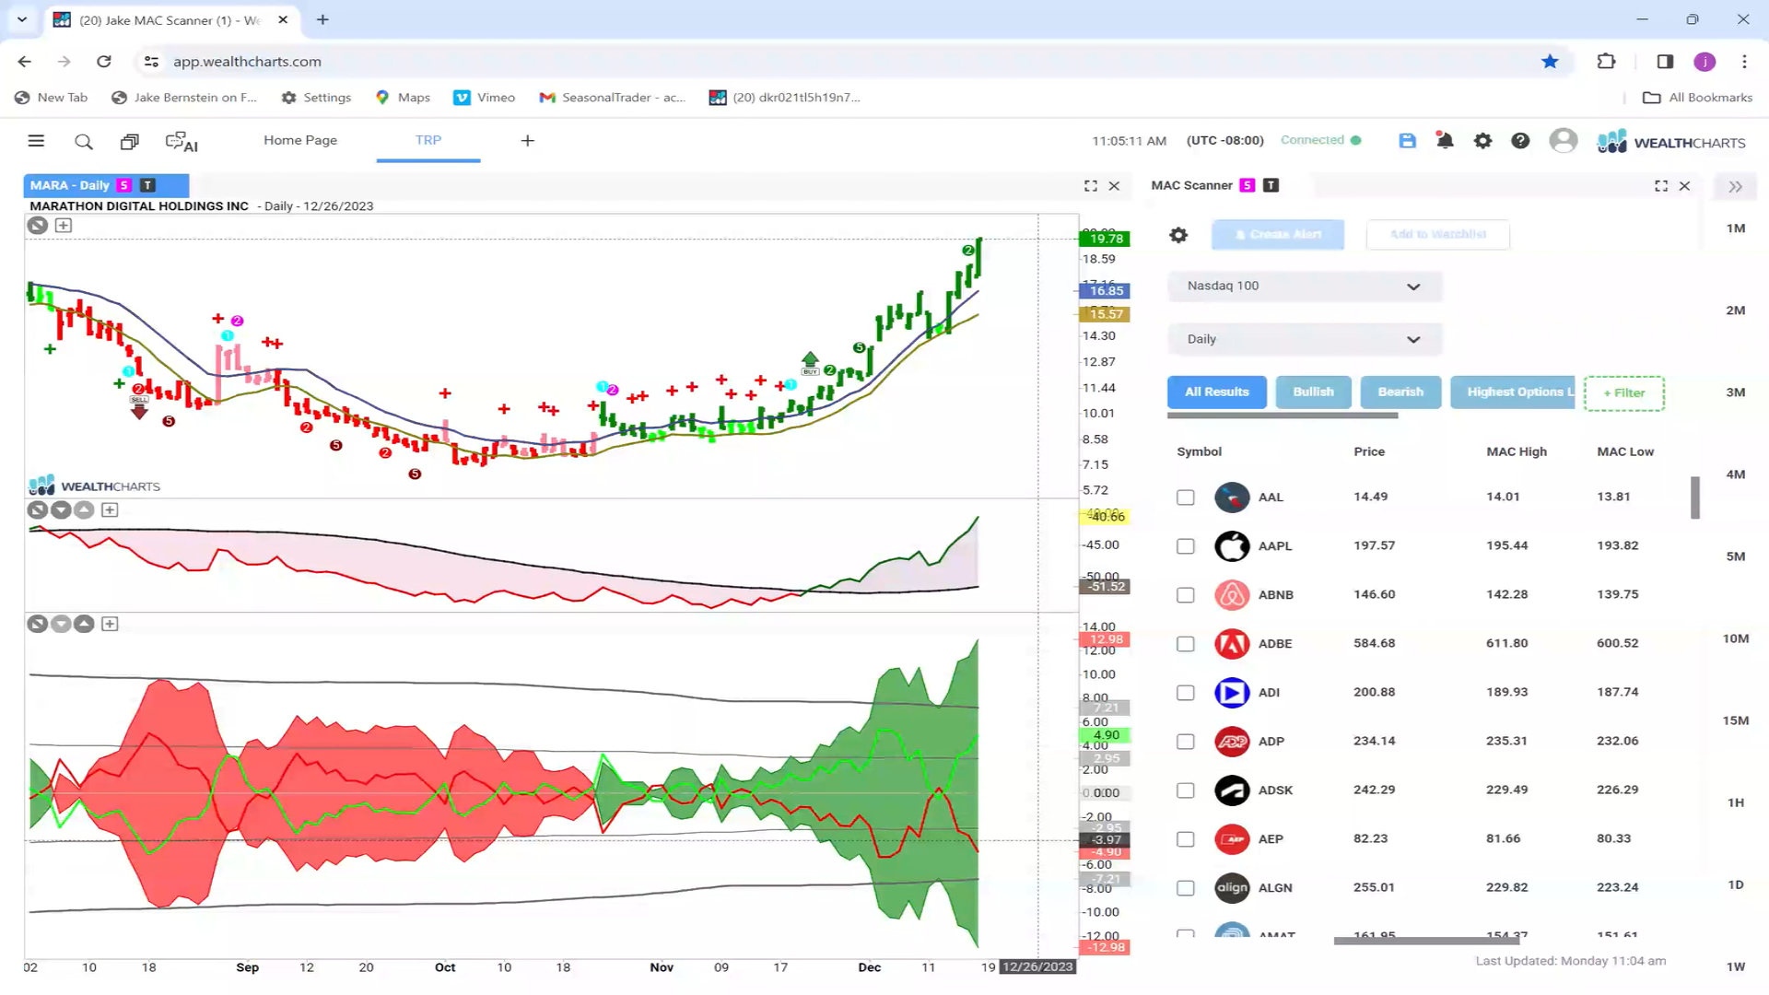Expand the Daily timeframe dropdown
Viewport: 1769px width, 995px height.
[x=1304, y=340]
